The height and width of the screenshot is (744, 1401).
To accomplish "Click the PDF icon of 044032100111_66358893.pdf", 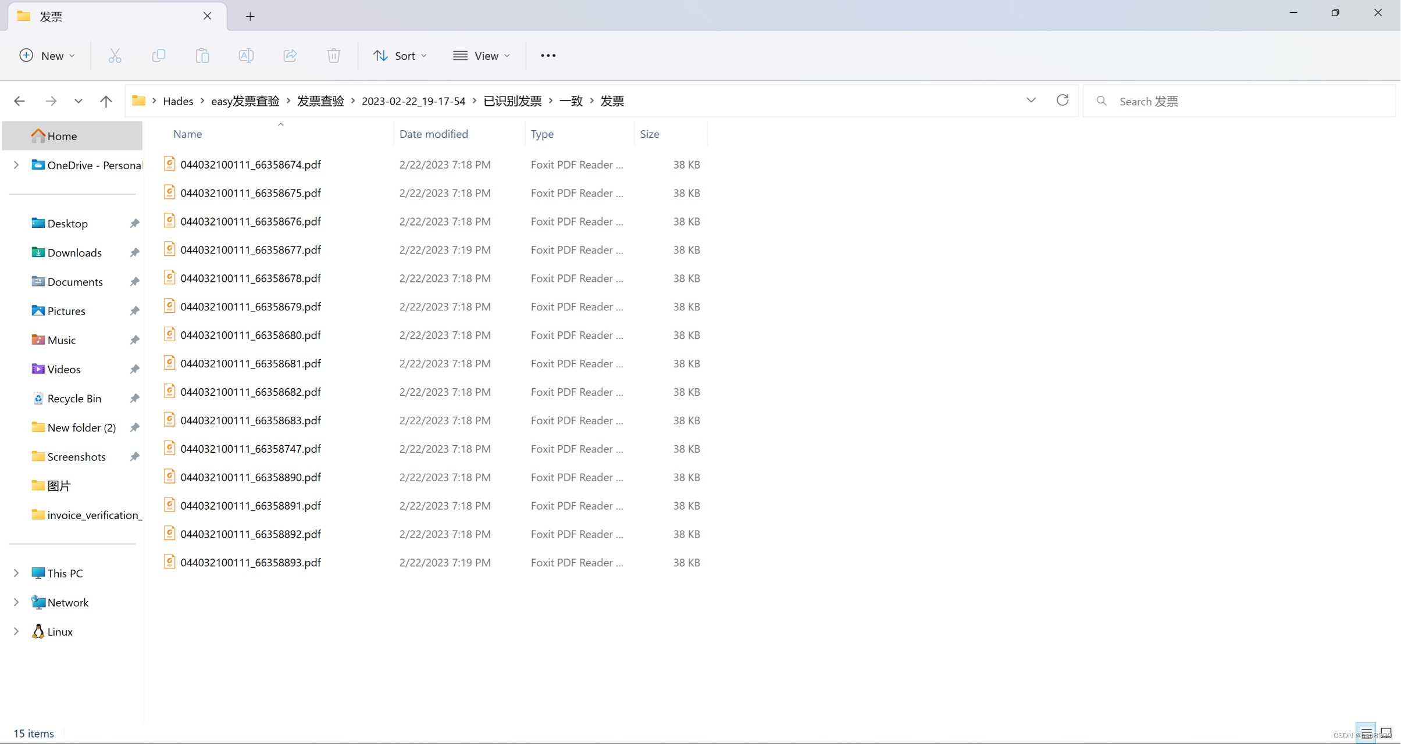I will pyautogui.click(x=169, y=561).
